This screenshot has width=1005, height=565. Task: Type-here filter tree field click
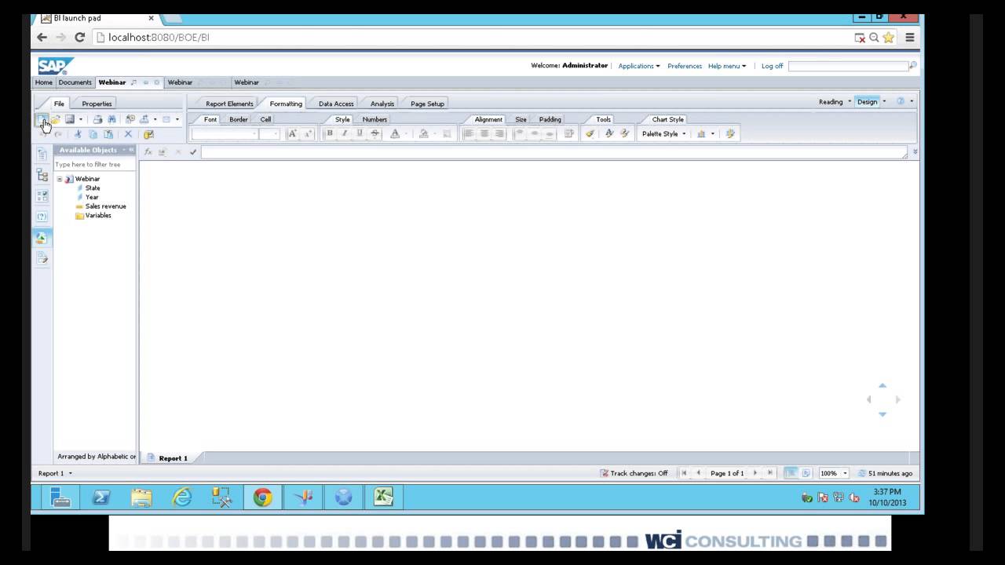[94, 165]
